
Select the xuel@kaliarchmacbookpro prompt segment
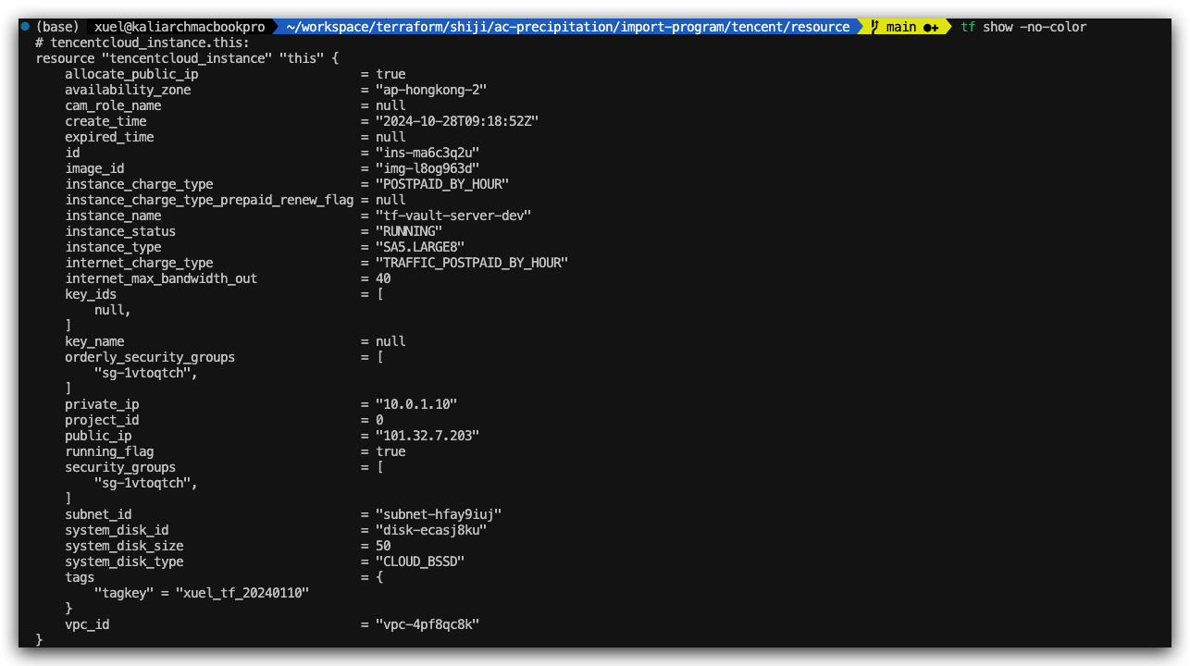tap(180, 27)
